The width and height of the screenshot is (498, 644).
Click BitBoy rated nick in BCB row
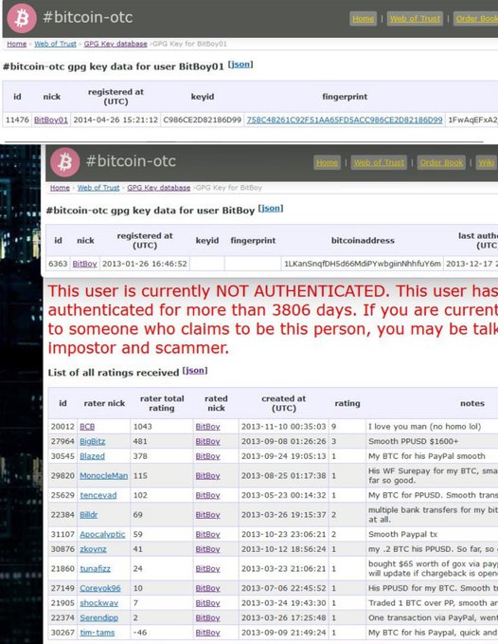coord(207,427)
